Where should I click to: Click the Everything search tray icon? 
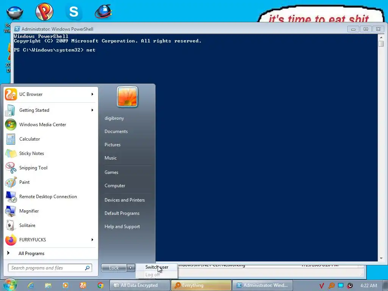pos(331,286)
